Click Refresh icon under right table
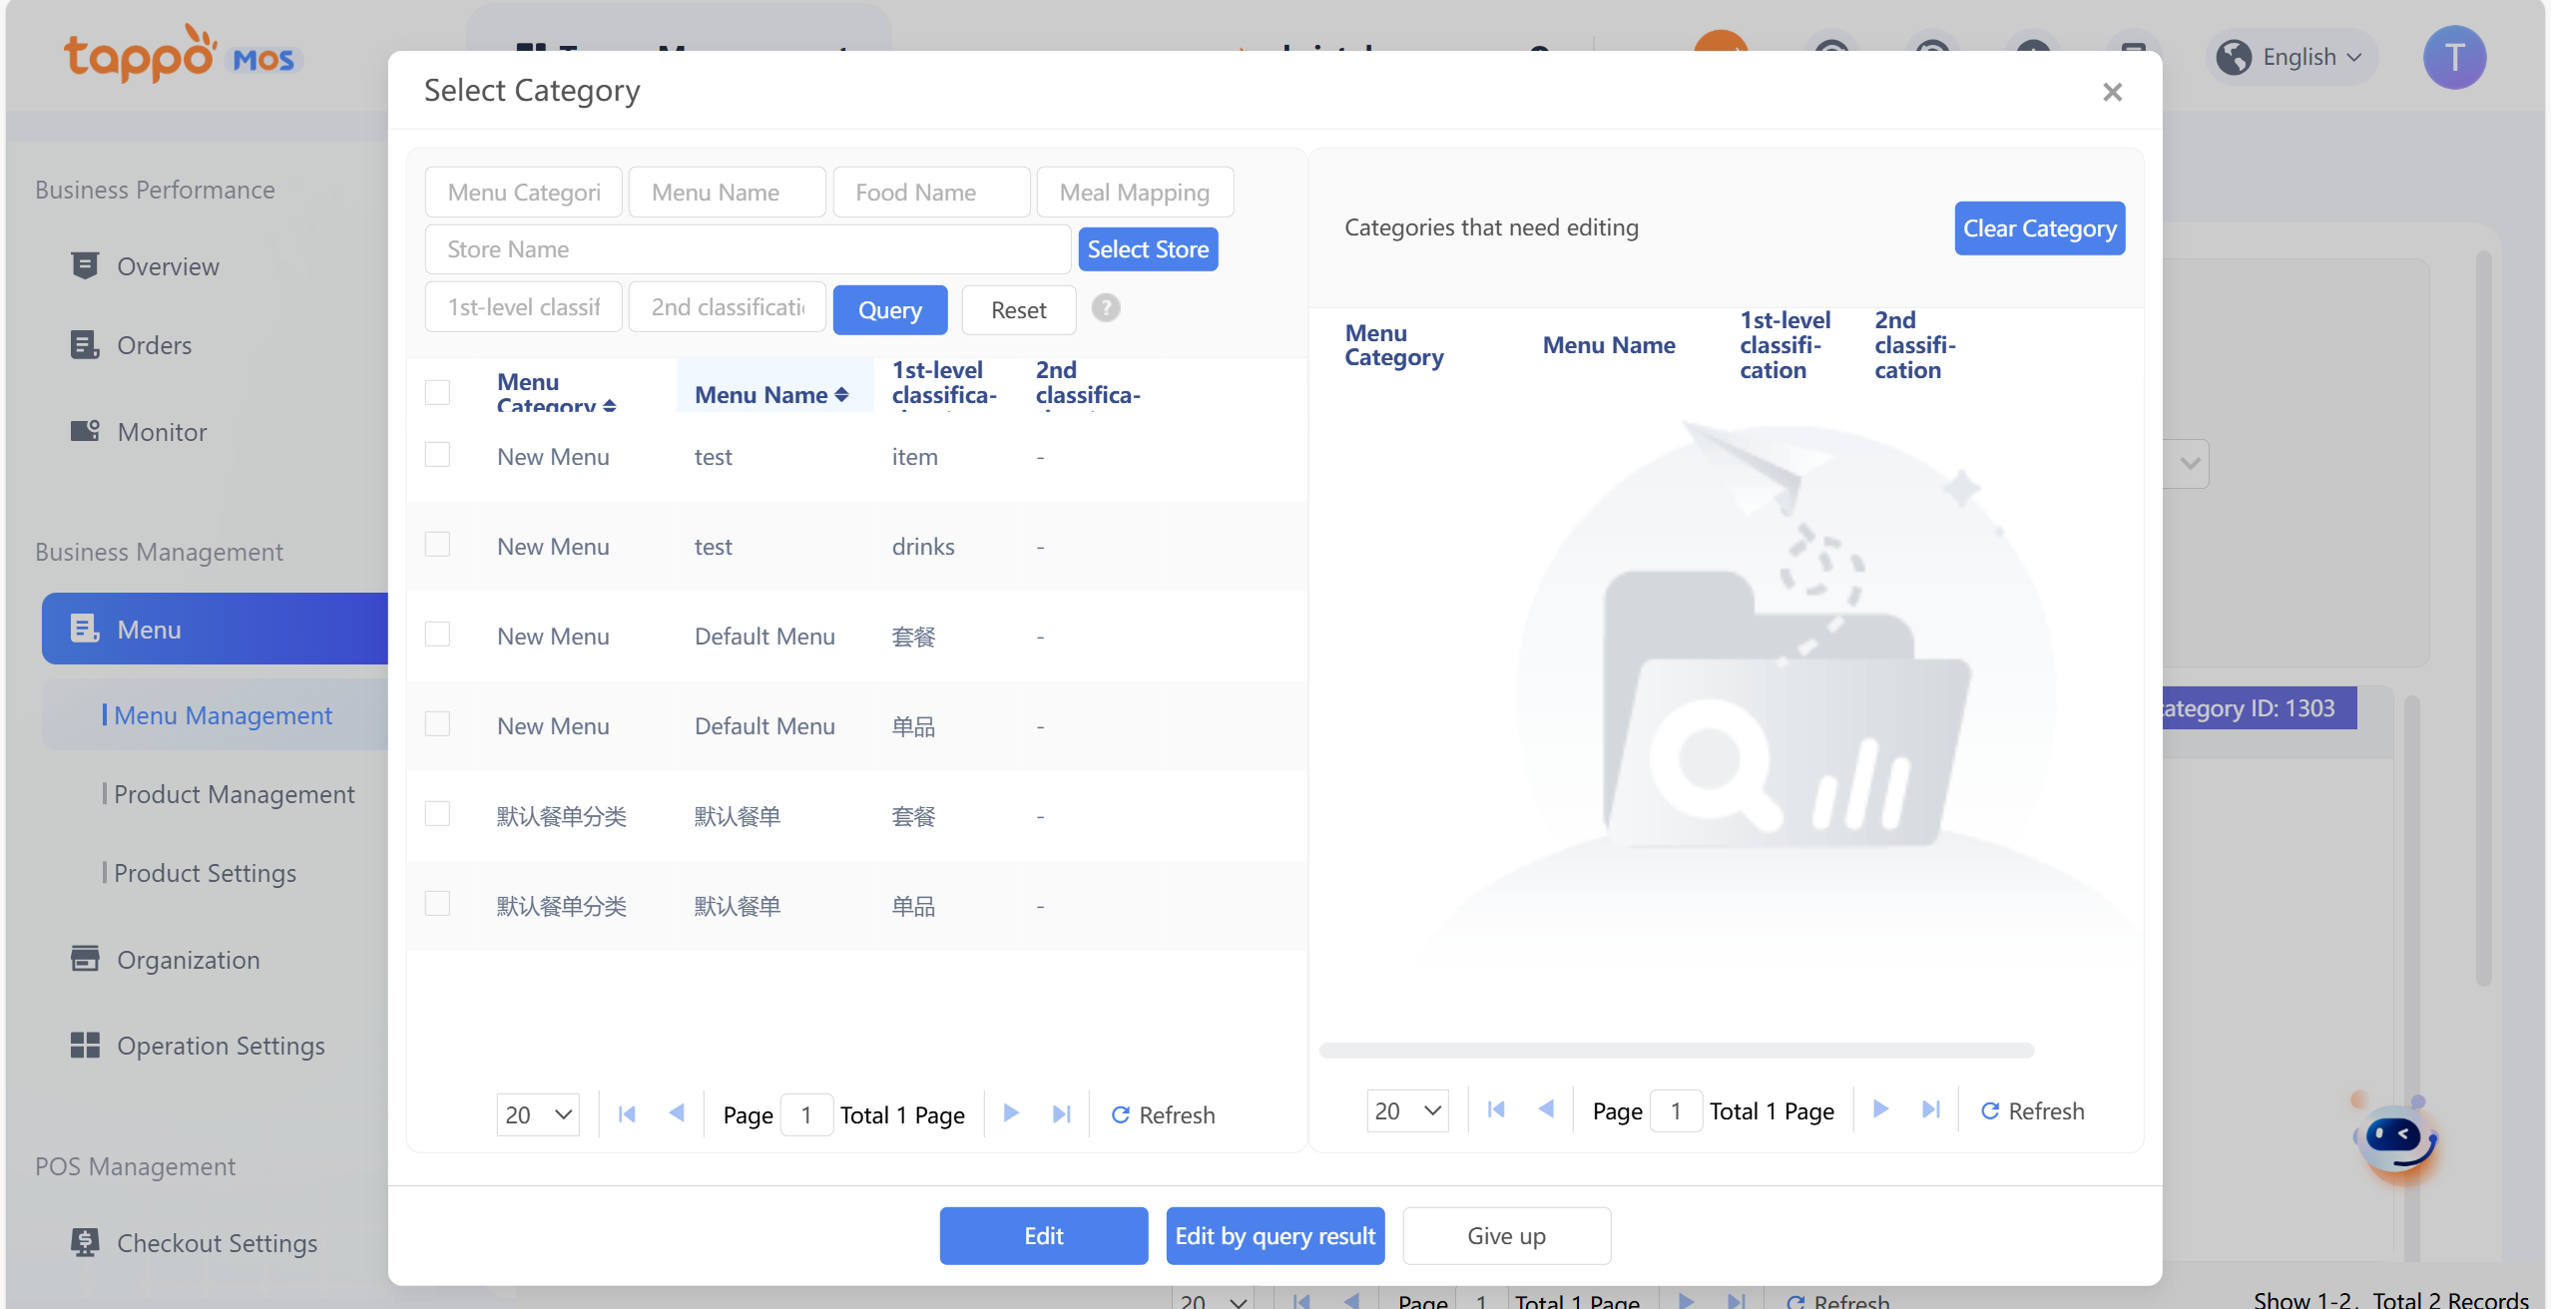This screenshot has width=2551, height=1309. click(x=1989, y=1110)
